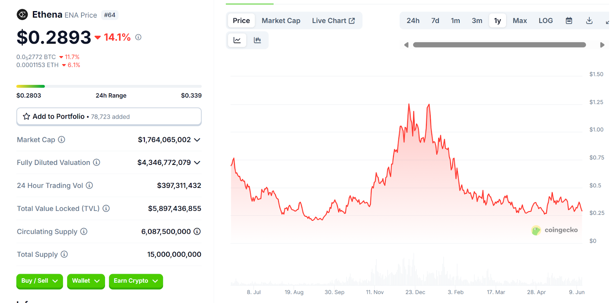Click the star icon in Add to Portfolio
This screenshot has height=303, width=613.
26,116
